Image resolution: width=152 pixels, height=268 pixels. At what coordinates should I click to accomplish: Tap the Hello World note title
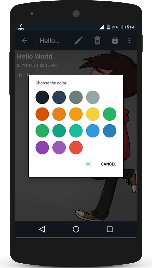tap(35, 56)
